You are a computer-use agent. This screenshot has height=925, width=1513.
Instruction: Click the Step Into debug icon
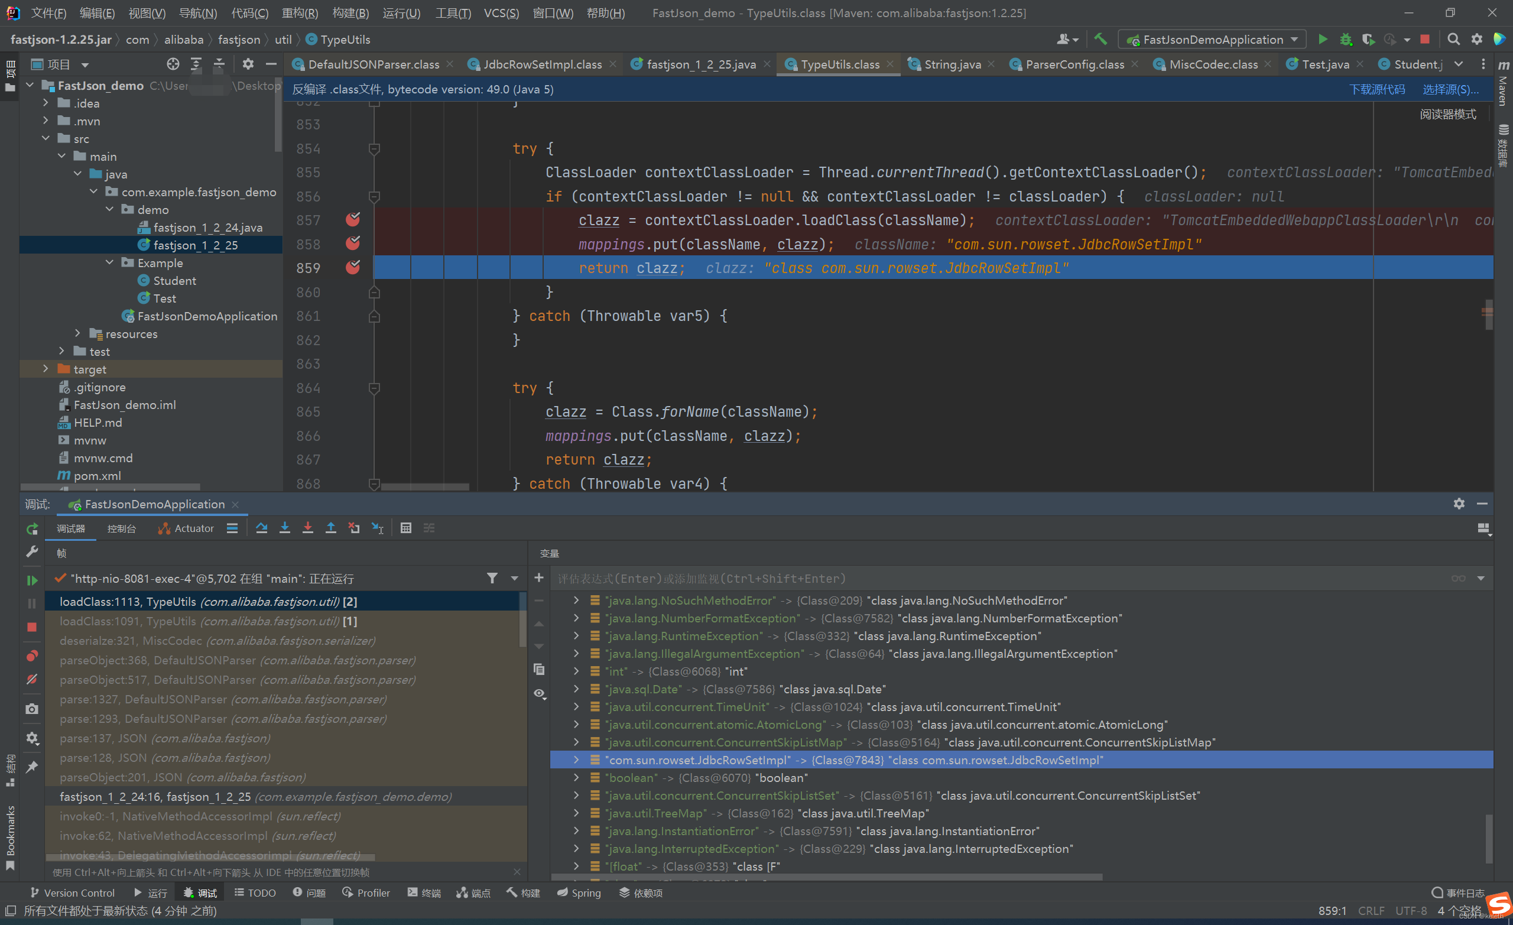point(285,528)
